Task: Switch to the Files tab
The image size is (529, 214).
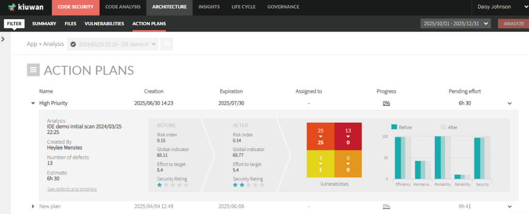Action: [70, 24]
